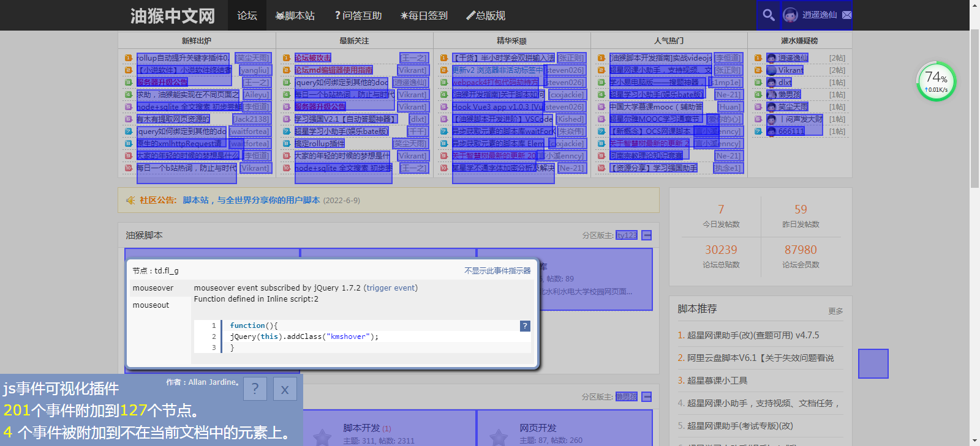Open the 论坛md编辑器使用指南 thread
The image size is (980, 446).
click(334, 70)
